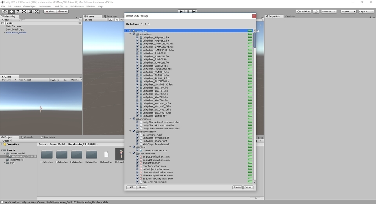The width and height of the screenshot is (376, 204).
Task: Click the None button in dialog
Action: pyautogui.click(x=142, y=187)
